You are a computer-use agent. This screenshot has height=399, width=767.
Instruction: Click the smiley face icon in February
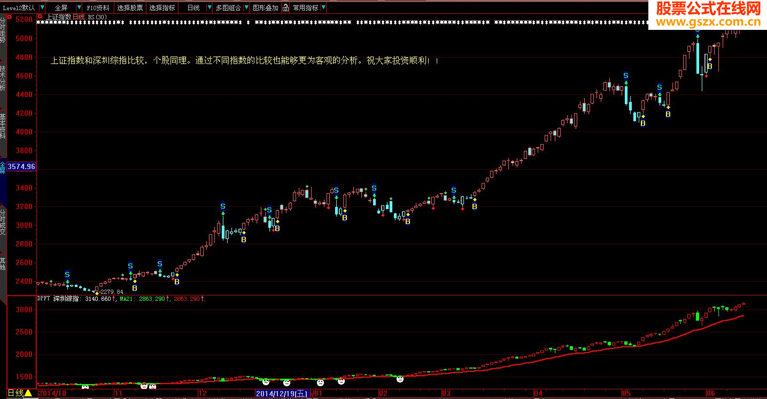[x=400, y=379]
